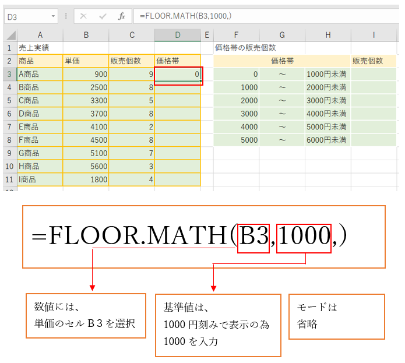Screen dimensions: 405x363
Task: Click the Name Box showing D3
Action: (x=26, y=16)
